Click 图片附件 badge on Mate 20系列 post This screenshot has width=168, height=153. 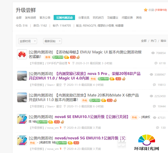[x=95, y=100]
